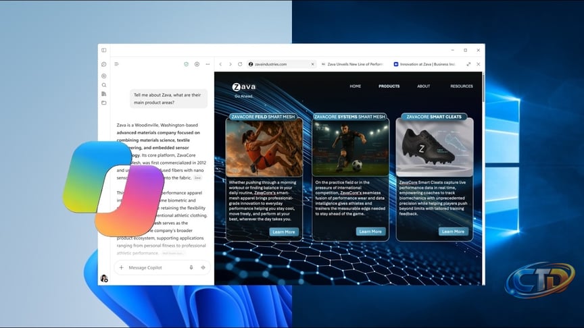Click the circled plus icon in chat header
Viewport: 584px width, 328px height.
pos(197,64)
